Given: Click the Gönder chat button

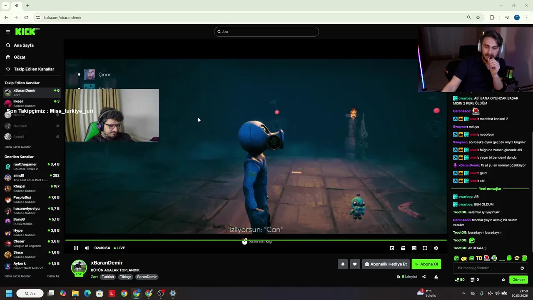Looking at the screenshot, I should point(518,280).
